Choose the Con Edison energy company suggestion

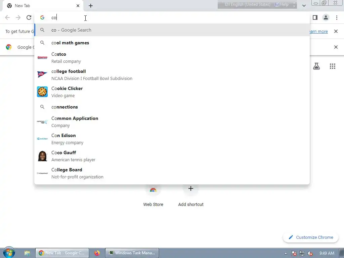[172, 139]
